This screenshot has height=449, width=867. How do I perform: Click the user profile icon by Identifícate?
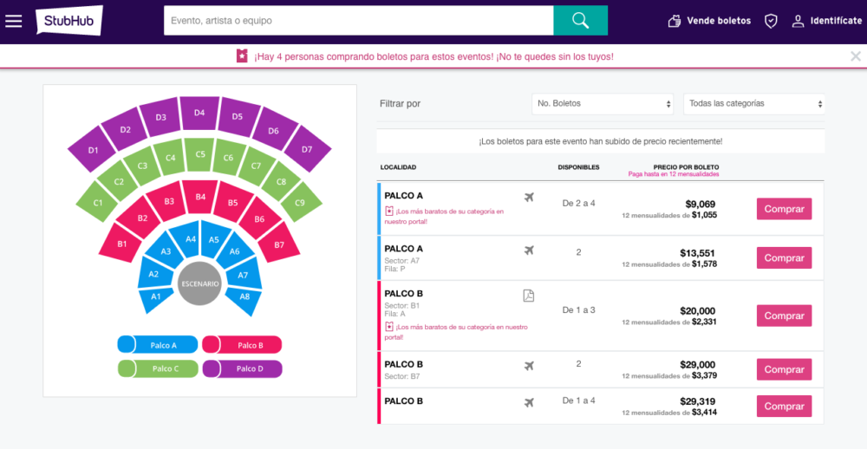tap(798, 21)
